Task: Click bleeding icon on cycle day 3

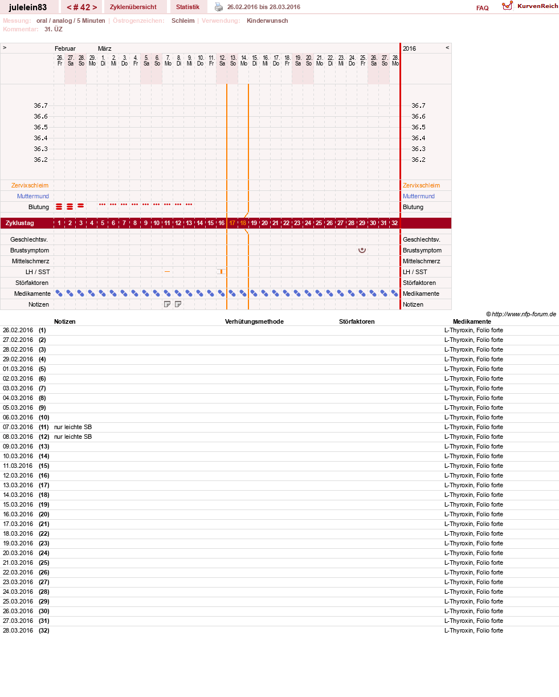Action: point(81,205)
